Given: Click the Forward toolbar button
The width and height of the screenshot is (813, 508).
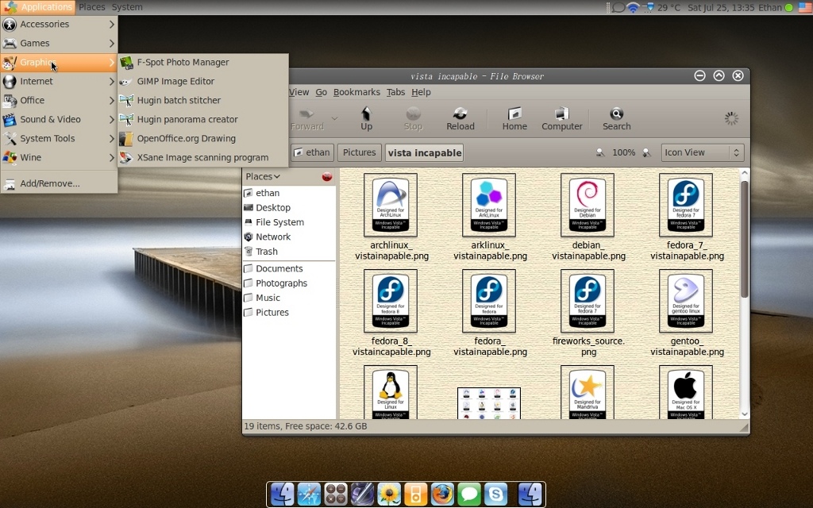Looking at the screenshot, I should pyautogui.click(x=307, y=119).
